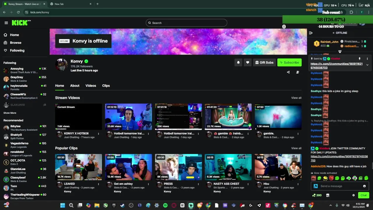Open taskbar Search
Viewport: 373px width, 210px height.
(x=71, y=205)
